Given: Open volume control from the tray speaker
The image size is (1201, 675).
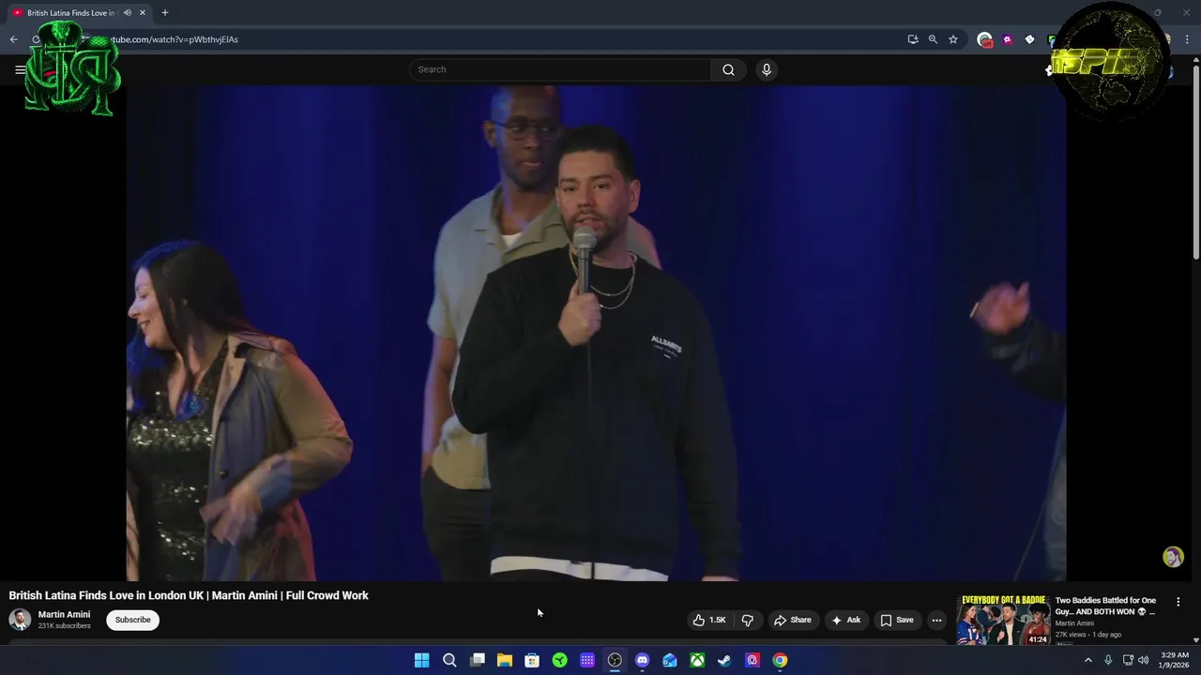Looking at the screenshot, I should click(1143, 660).
